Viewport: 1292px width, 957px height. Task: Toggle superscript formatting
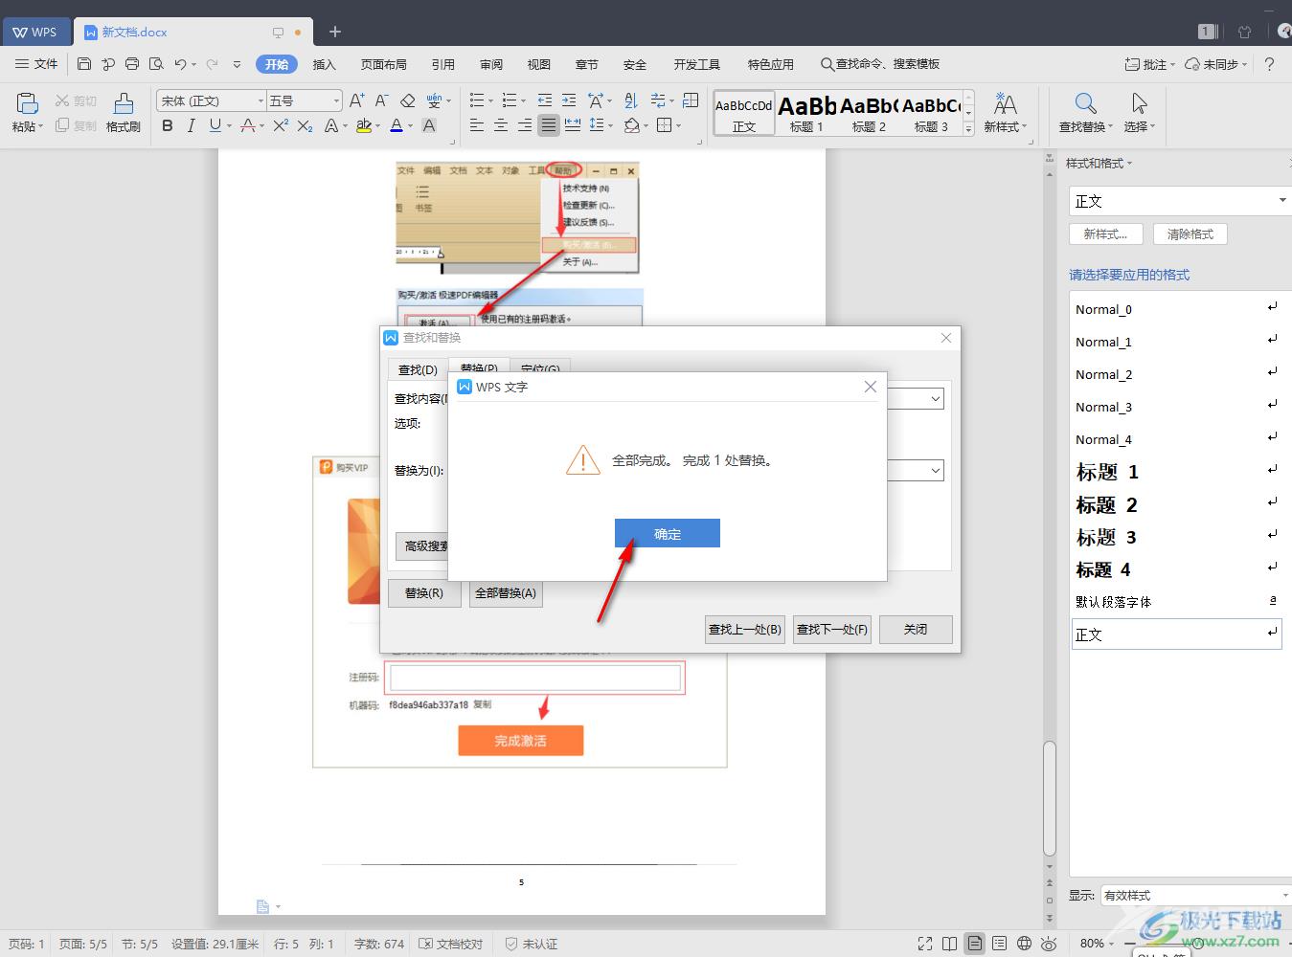tap(281, 125)
